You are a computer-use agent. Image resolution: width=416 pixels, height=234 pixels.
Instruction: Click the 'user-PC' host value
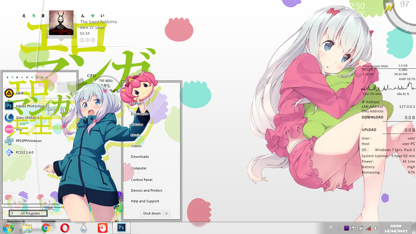[408, 144]
